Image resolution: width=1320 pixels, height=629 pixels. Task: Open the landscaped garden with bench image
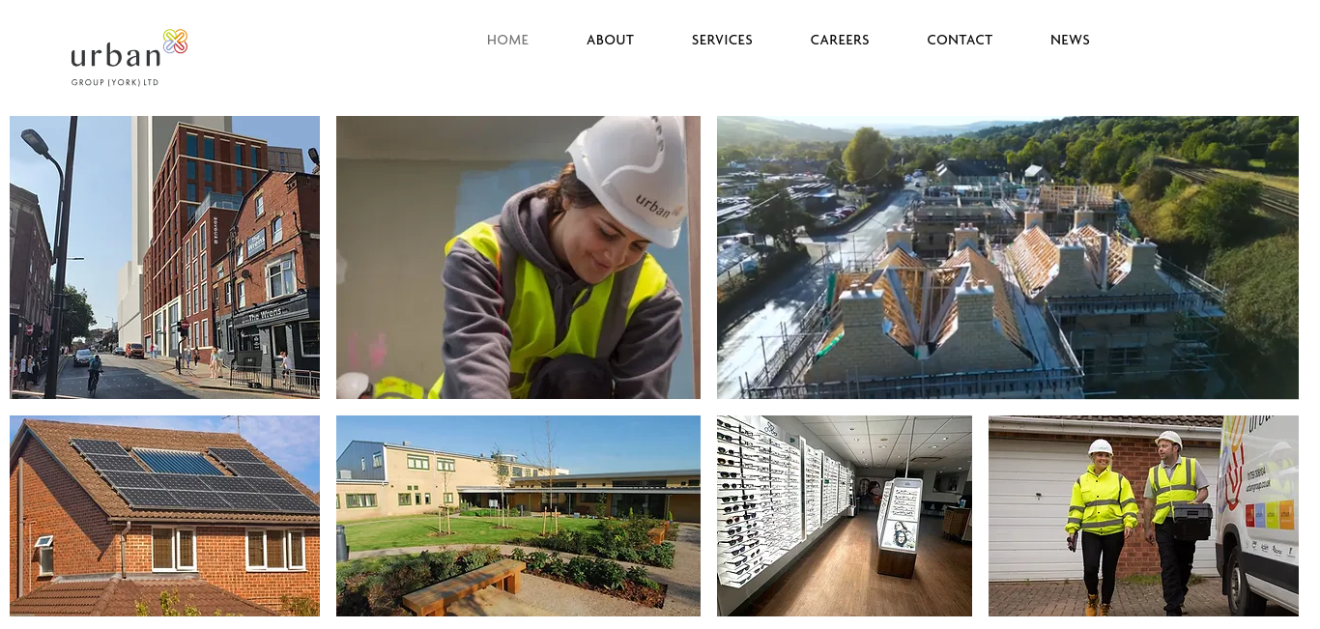coord(518,516)
